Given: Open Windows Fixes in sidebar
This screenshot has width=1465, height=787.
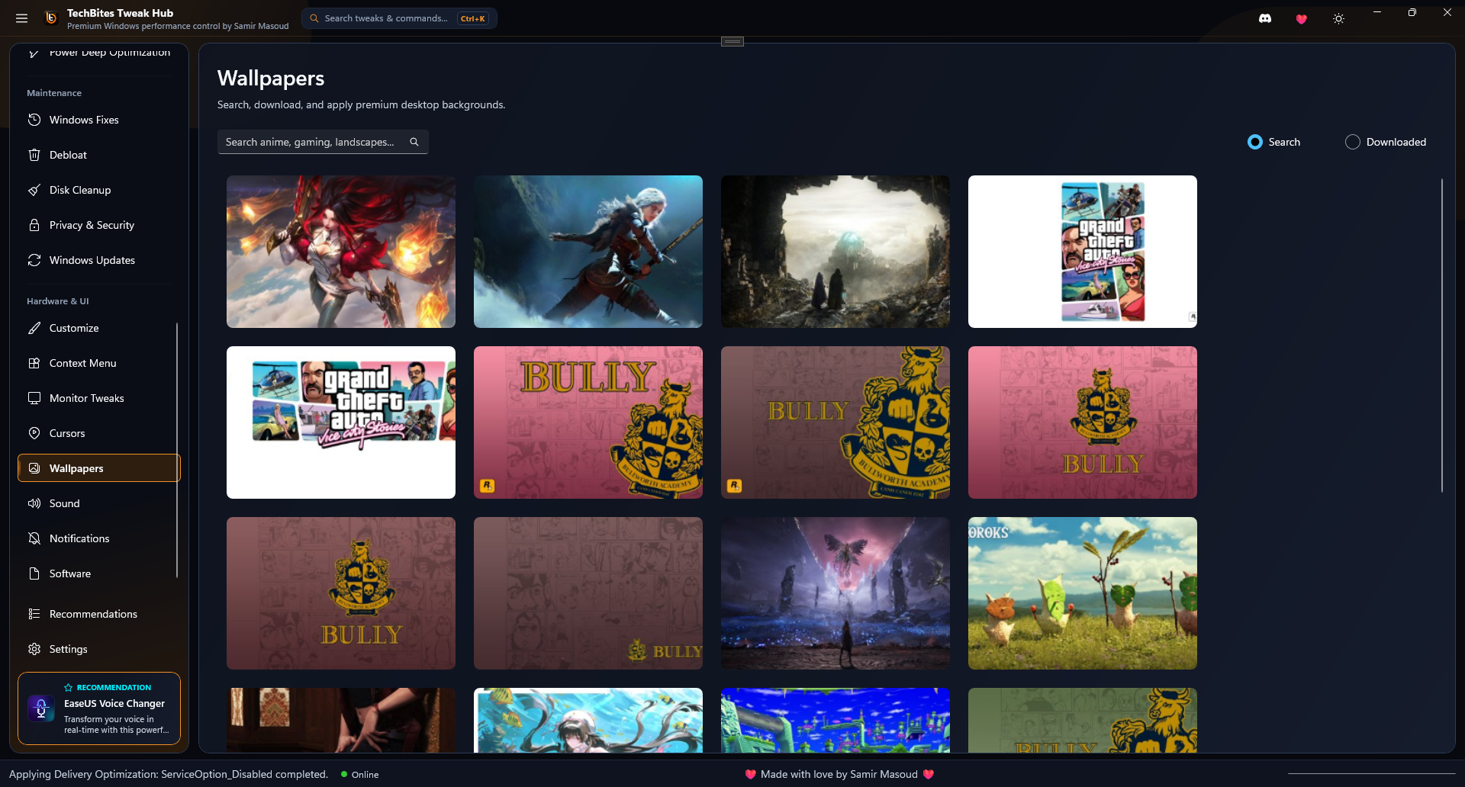Looking at the screenshot, I should tap(99, 120).
